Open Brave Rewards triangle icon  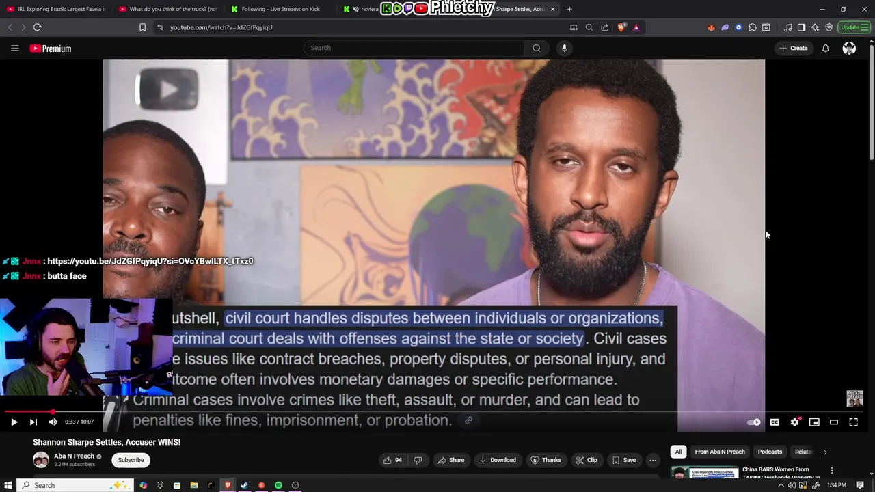click(636, 27)
